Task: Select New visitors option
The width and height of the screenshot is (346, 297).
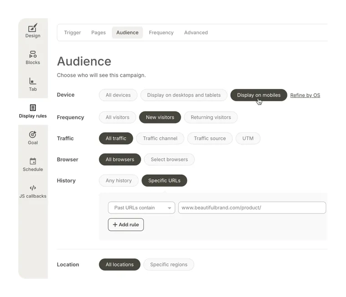Action: click(160, 117)
